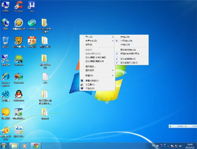Click Show/Hide file extensions menu entry

tap(97, 58)
